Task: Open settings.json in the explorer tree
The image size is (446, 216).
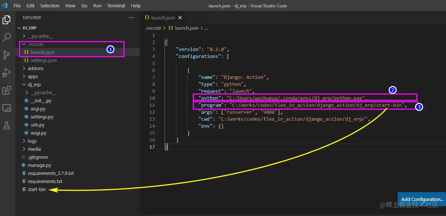Action: (44, 60)
